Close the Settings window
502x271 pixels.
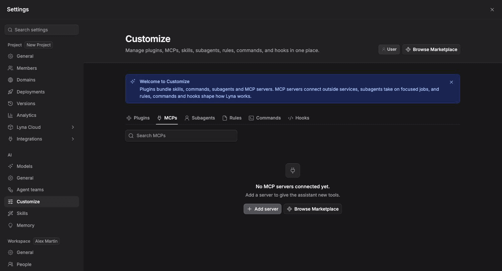pyautogui.click(x=492, y=10)
